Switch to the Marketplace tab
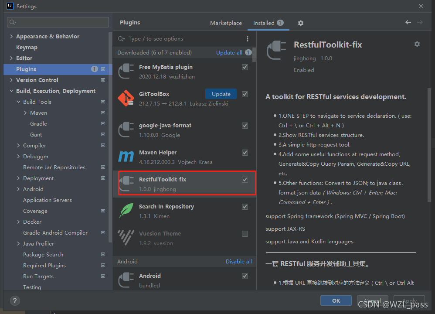This screenshot has width=435, height=314. coord(226,23)
